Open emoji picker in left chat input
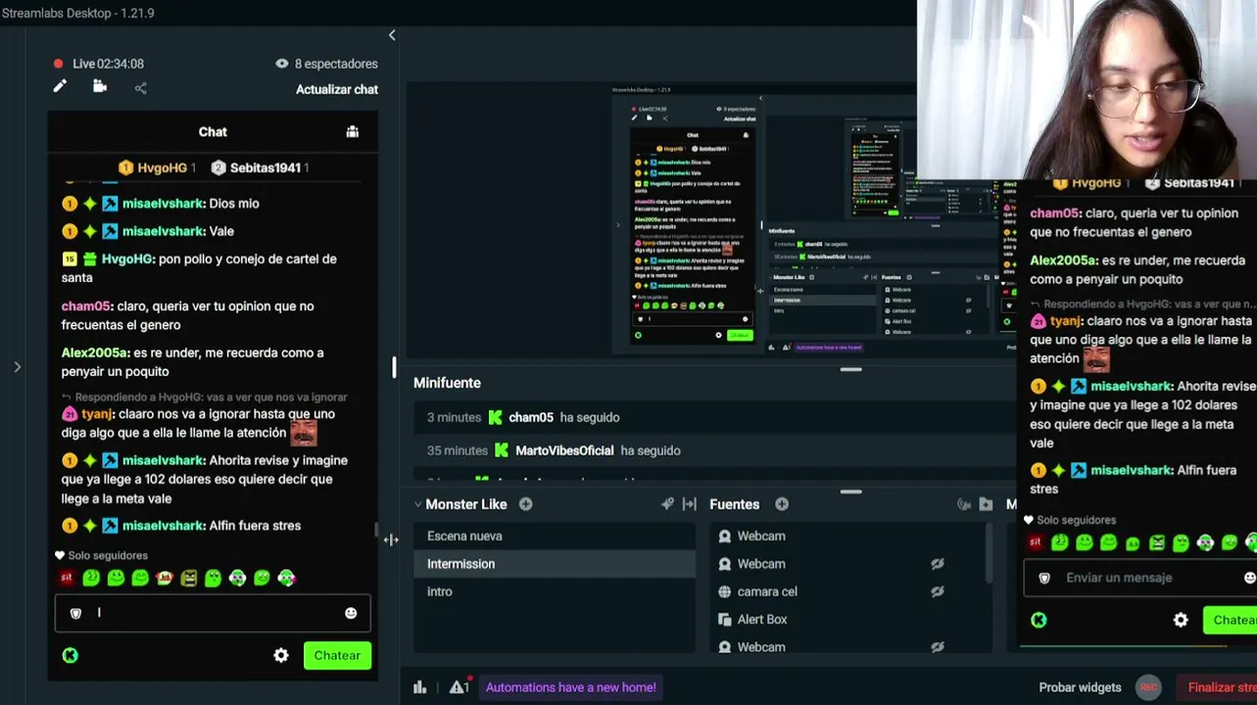The height and width of the screenshot is (705, 1257). 351,613
